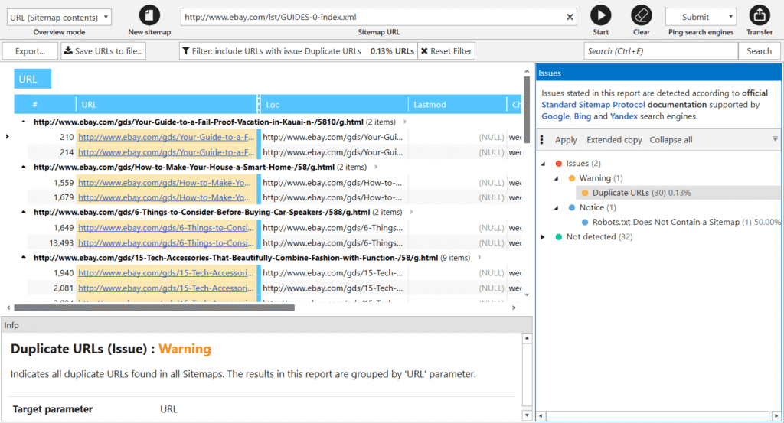This screenshot has height=423, width=784.
Task: Click the Reset Filter button
Action: [x=446, y=51]
